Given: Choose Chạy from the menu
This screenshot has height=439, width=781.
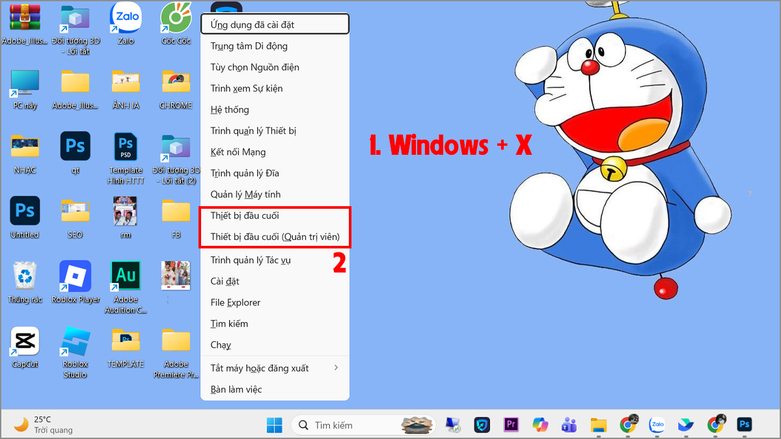Looking at the screenshot, I should pos(275,345).
